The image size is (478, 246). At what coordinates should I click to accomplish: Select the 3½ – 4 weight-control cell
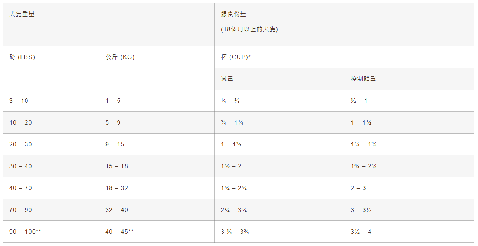coord(361,232)
